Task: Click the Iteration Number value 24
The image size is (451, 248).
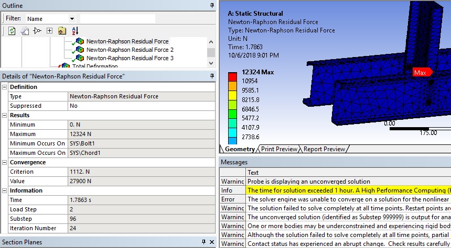Action: [x=142, y=228]
